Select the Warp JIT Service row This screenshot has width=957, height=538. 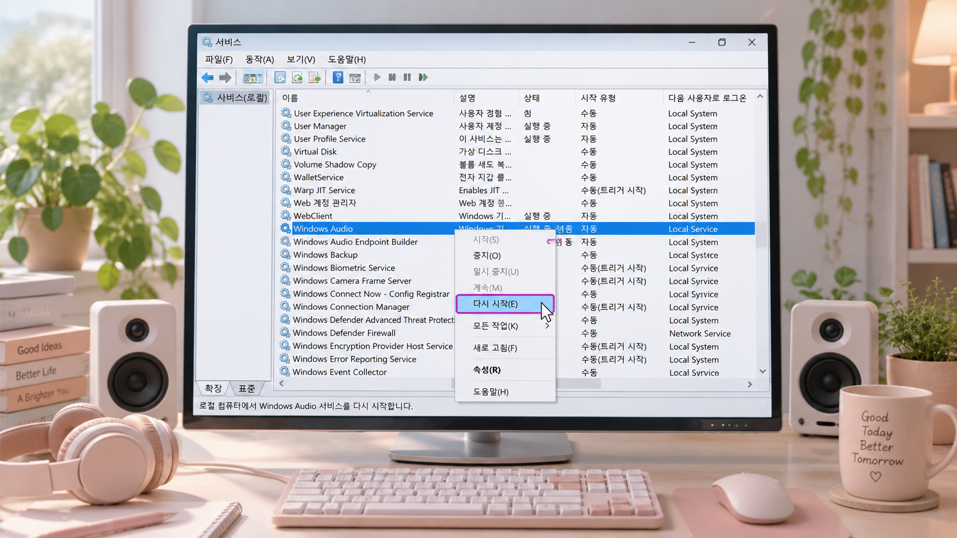pyautogui.click(x=516, y=190)
